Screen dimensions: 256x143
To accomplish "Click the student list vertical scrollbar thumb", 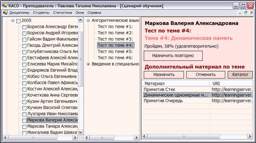I will tap(80, 59).
